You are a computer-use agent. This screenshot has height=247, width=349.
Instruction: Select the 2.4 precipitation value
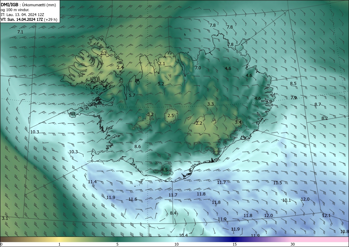point(120,67)
